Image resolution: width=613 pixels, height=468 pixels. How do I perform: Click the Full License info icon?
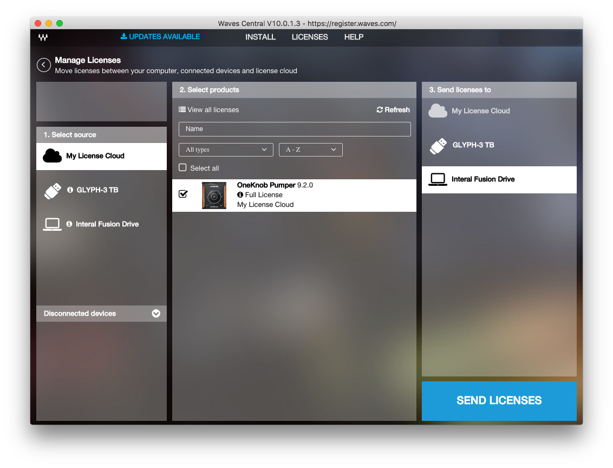(240, 194)
